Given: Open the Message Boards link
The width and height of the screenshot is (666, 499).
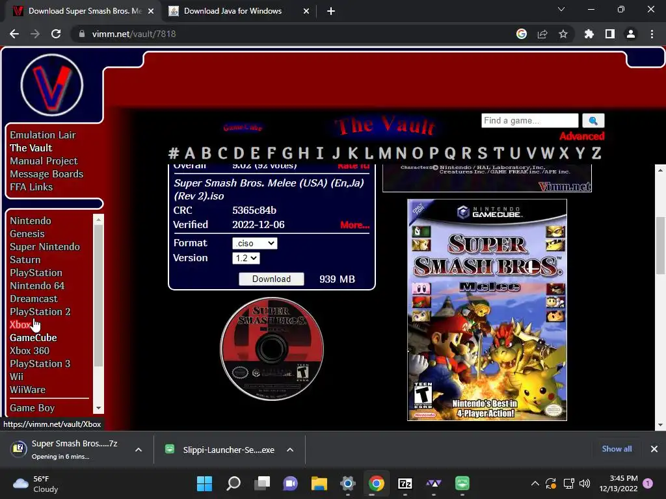Looking at the screenshot, I should pyautogui.click(x=47, y=174).
